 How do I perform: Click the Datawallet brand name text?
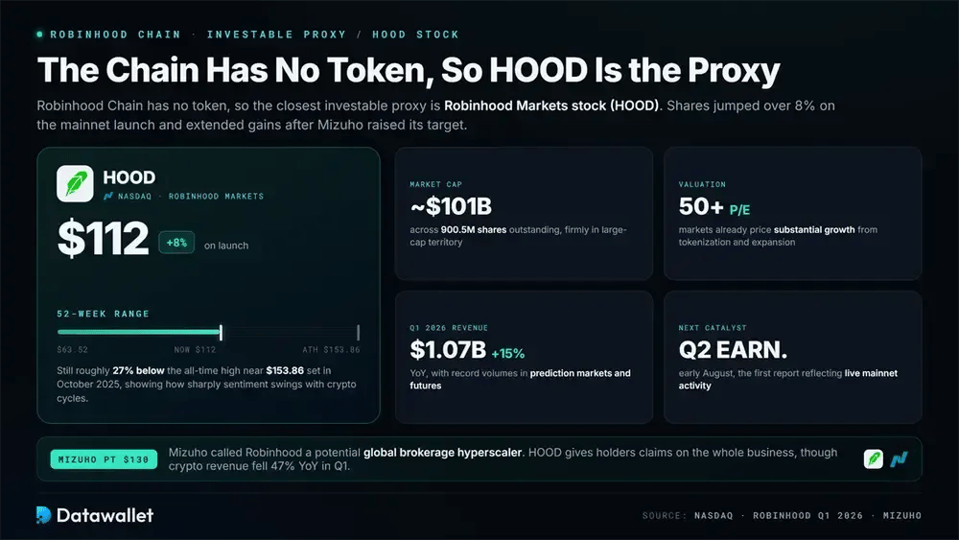[105, 515]
